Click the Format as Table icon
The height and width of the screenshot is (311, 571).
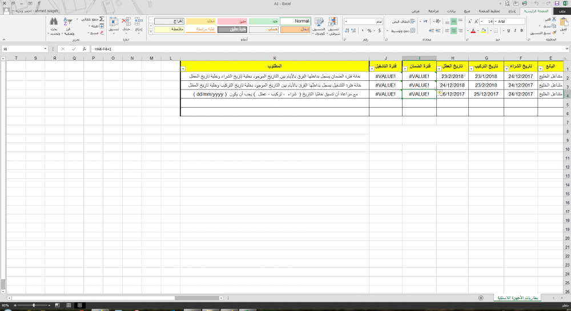coord(320,22)
